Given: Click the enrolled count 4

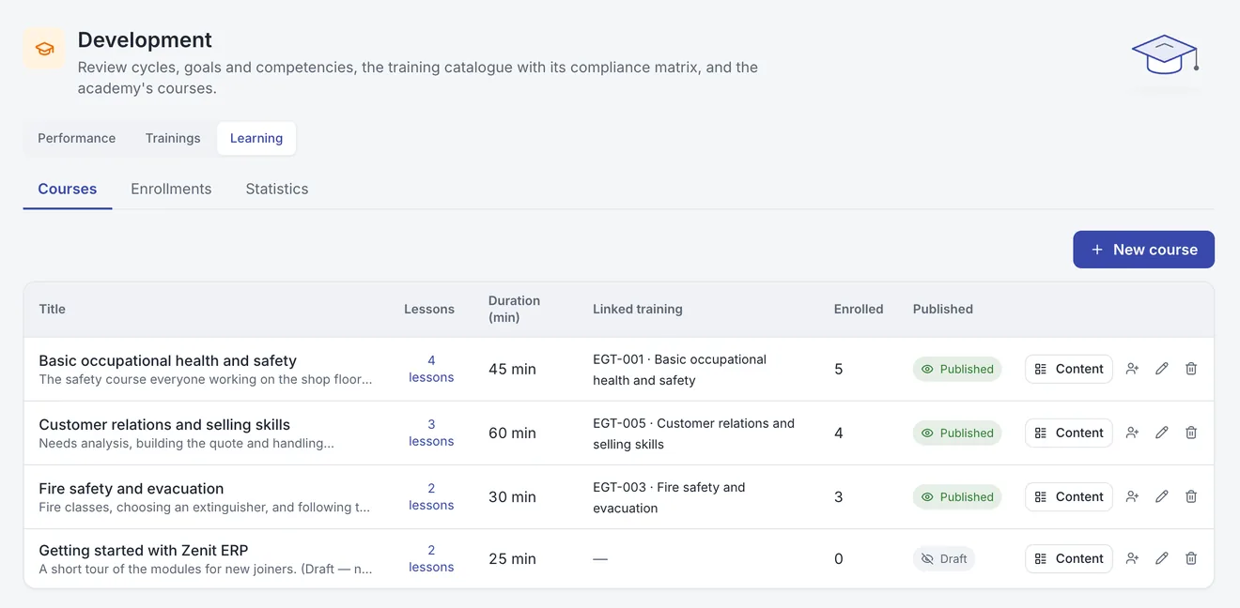Looking at the screenshot, I should pyautogui.click(x=839, y=433).
